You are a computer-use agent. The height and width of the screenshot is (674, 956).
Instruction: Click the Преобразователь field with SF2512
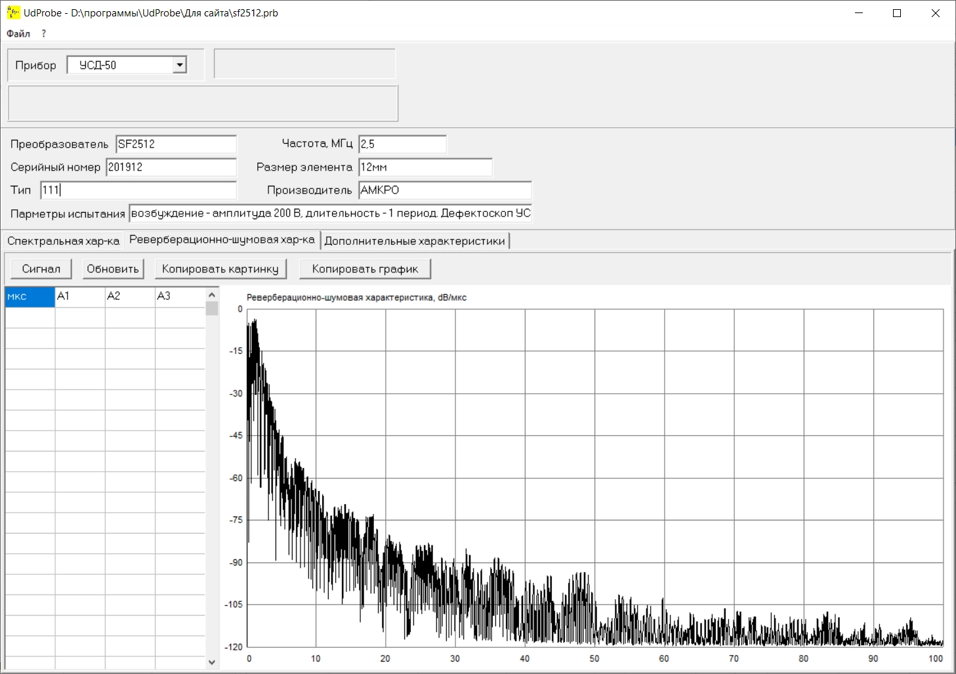(176, 144)
